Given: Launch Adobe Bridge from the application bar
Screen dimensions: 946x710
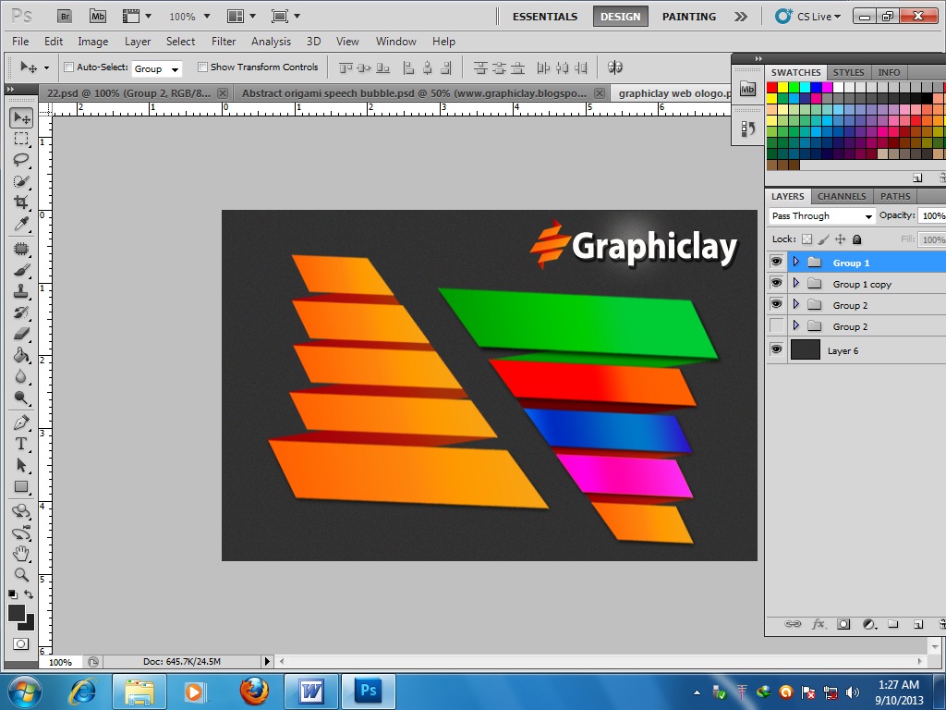Looking at the screenshot, I should click(x=65, y=17).
